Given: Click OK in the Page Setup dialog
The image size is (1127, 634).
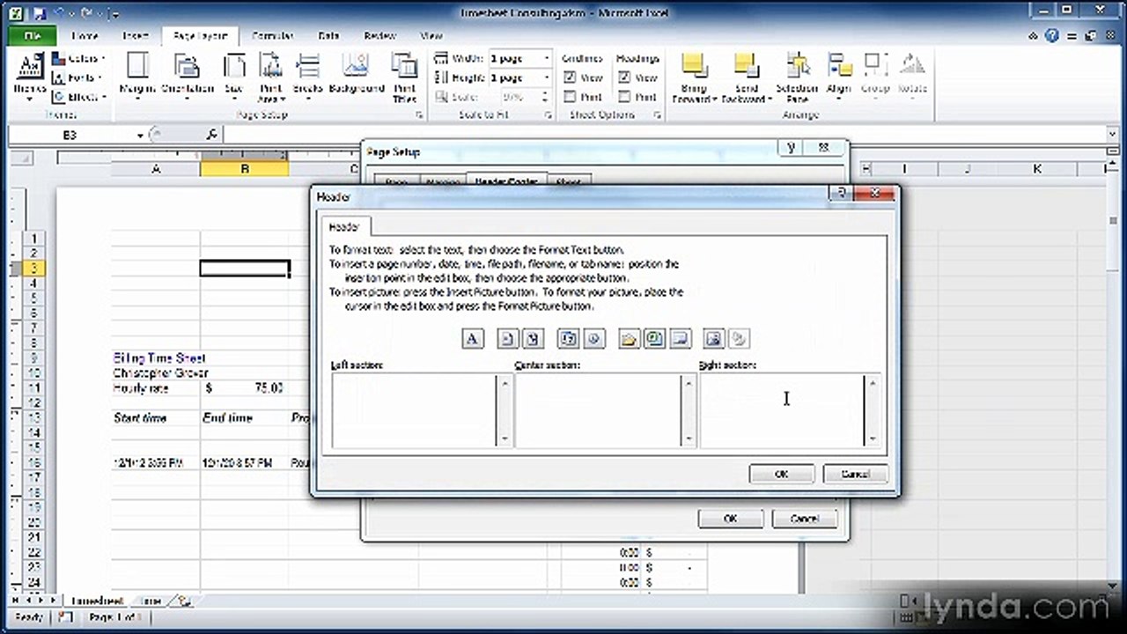Looking at the screenshot, I should [x=730, y=519].
